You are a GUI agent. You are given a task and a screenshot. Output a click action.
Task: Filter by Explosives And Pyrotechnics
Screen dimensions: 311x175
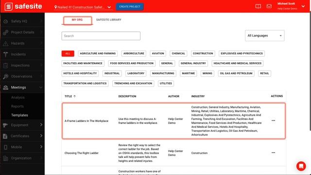click(242, 53)
